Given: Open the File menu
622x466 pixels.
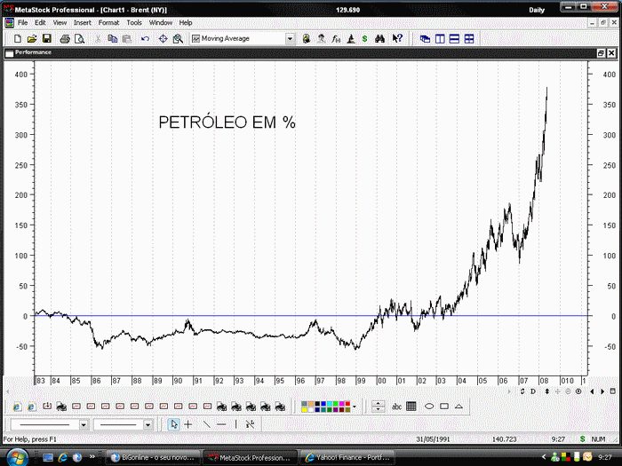Looking at the screenshot, I should [x=22, y=22].
